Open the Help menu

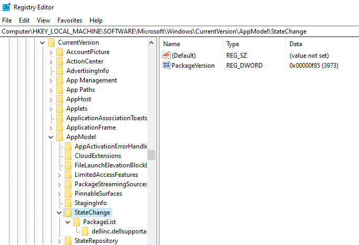click(x=96, y=20)
